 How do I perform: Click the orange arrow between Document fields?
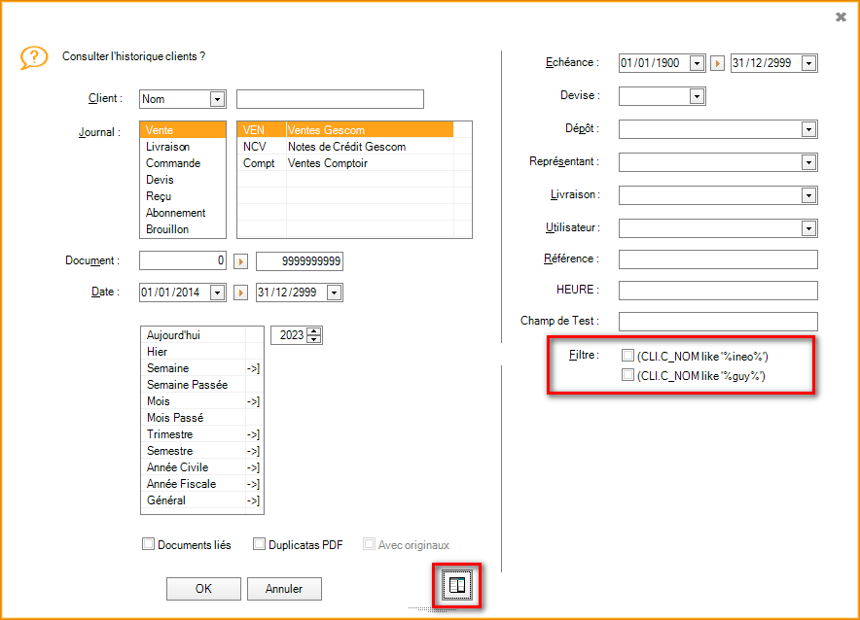click(x=241, y=261)
